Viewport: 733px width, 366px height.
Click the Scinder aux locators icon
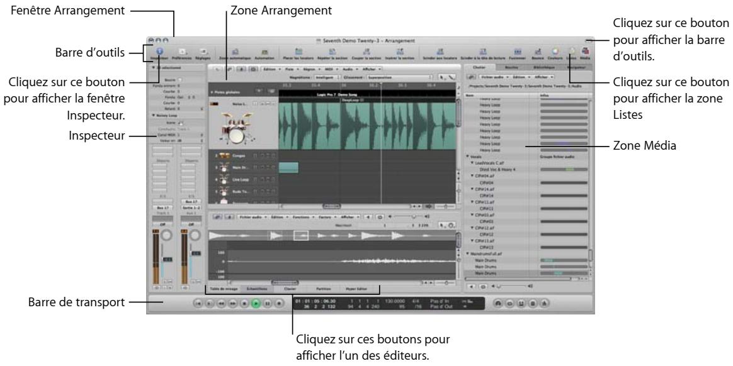[x=440, y=52]
